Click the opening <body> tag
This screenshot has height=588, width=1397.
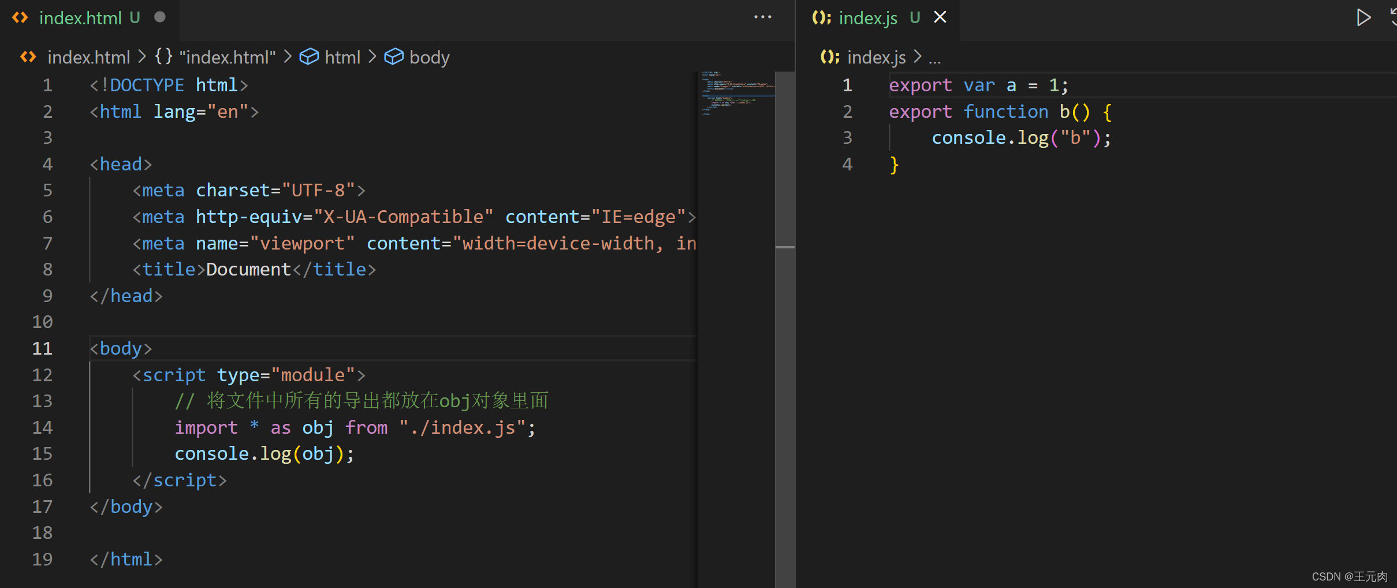121,348
